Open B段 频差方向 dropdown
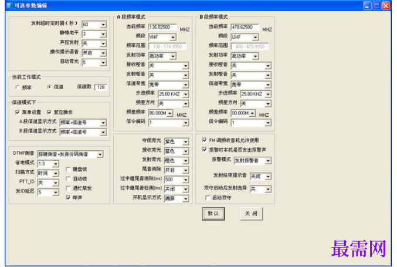397x267 pixels. 256,104
